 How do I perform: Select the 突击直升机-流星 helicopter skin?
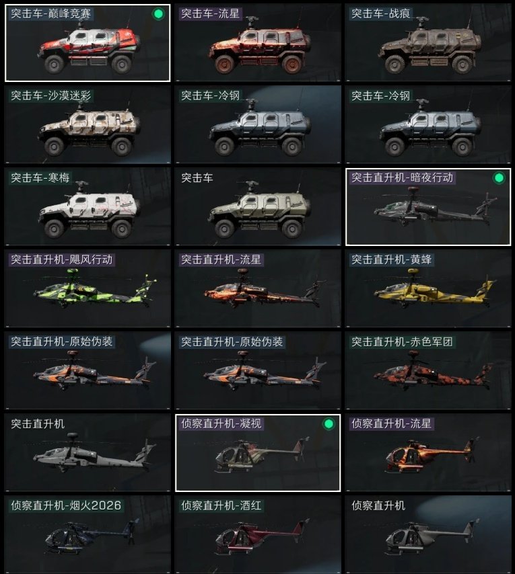coord(258,289)
